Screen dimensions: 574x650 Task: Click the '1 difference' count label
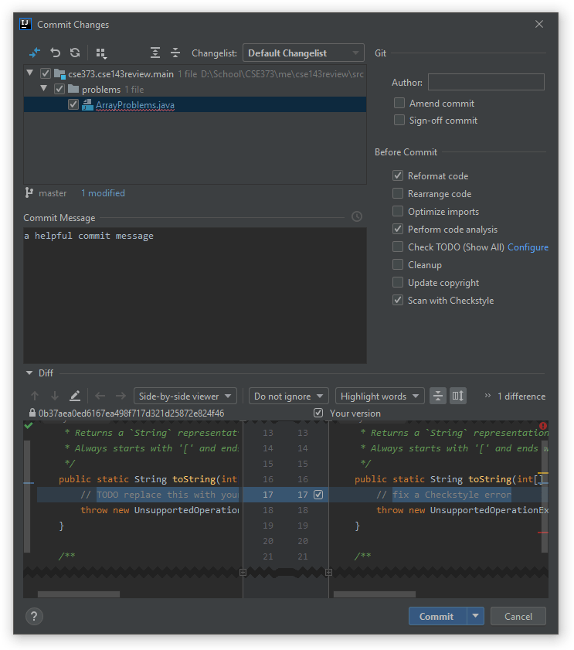tap(521, 396)
